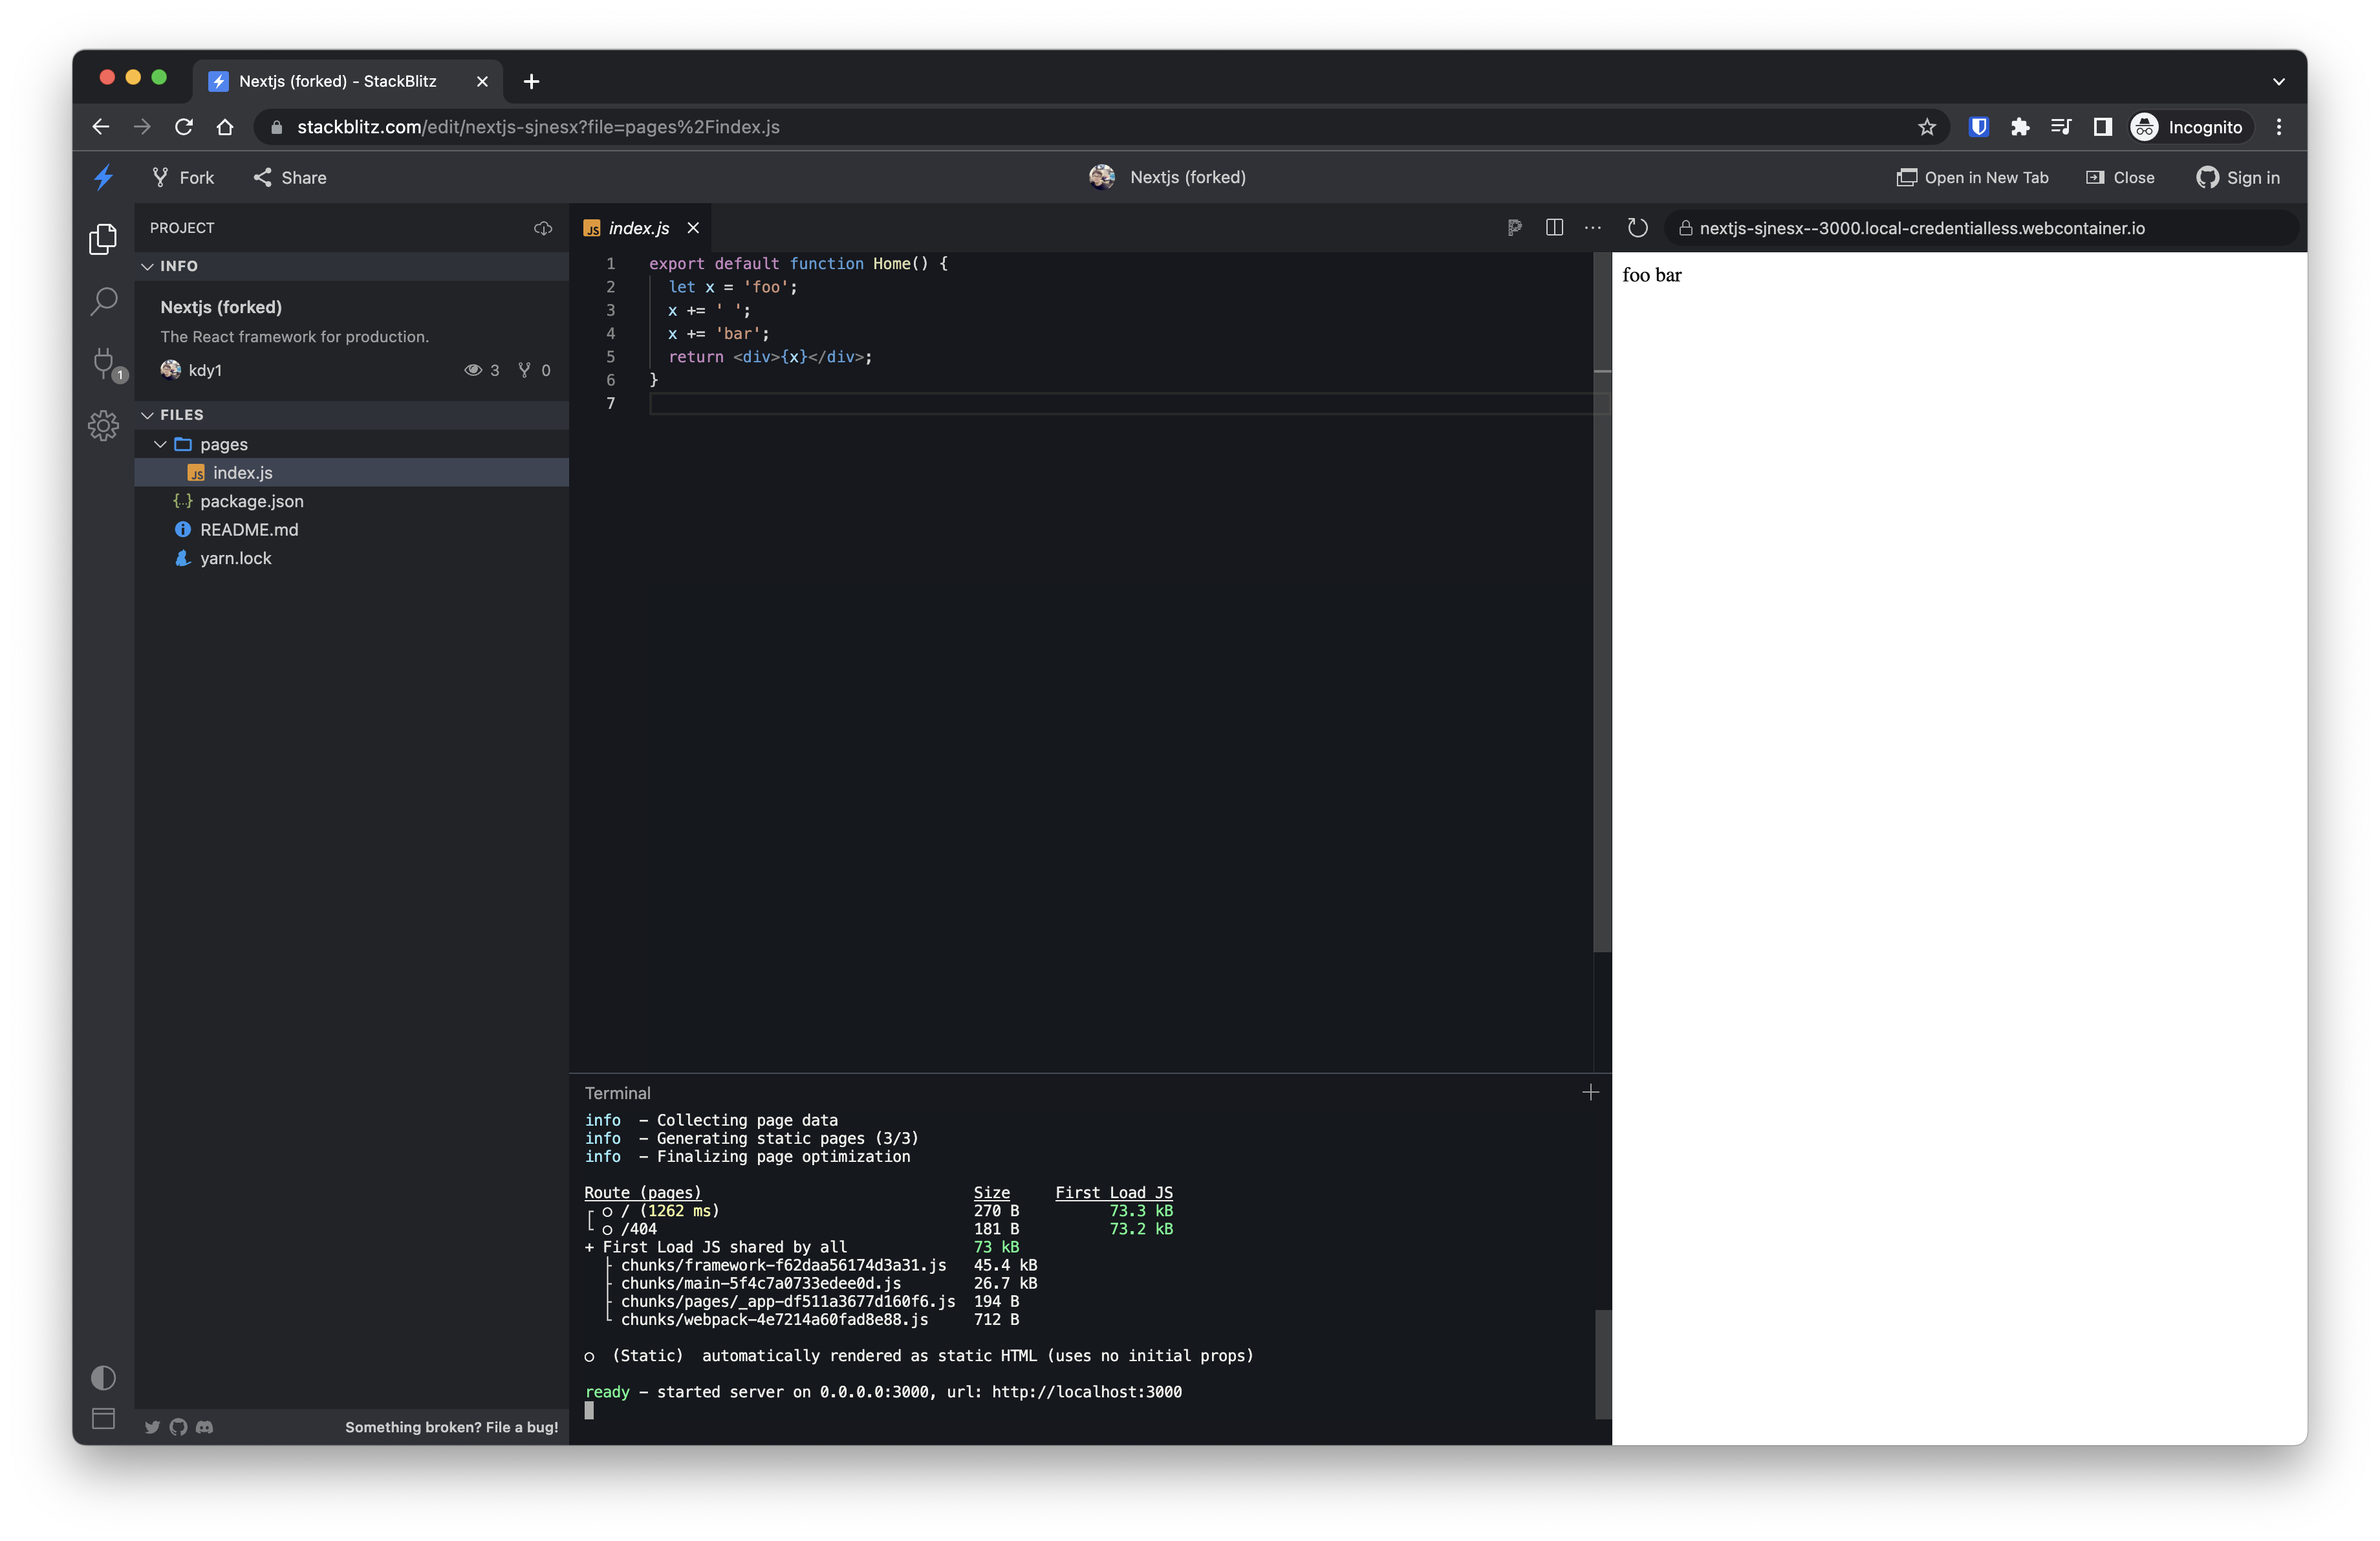Image resolution: width=2380 pixels, height=1541 pixels.
Task: Open StackBlitz's GitHub from the footer icon
Action: [178, 1427]
